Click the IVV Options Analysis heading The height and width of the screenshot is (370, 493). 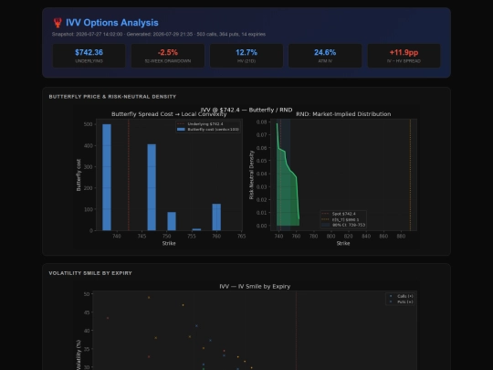[112, 23]
